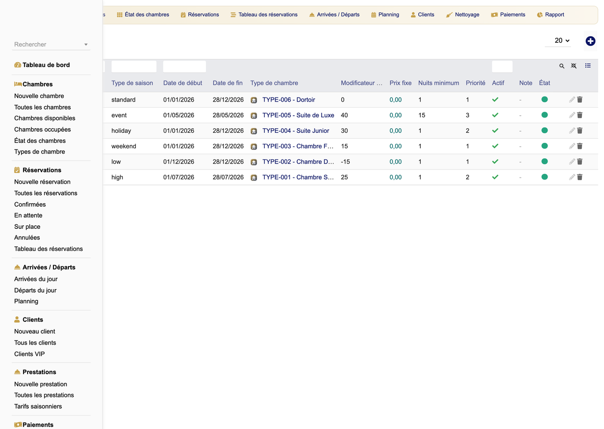Open the TYPE-006 - Dortoir link
The width and height of the screenshot is (604, 429).
coord(289,100)
